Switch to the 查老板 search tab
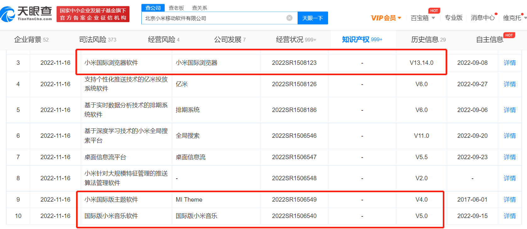Viewport: 527px width, 229px height. point(176,8)
